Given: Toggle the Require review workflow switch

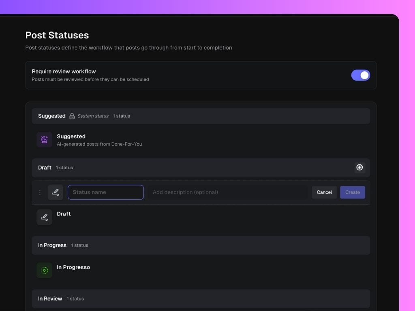Looking at the screenshot, I should [x=360, y=75].
